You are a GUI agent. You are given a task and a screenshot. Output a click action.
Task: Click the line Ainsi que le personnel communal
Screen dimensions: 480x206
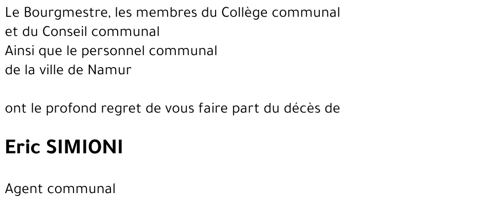(x=111, y=51)
